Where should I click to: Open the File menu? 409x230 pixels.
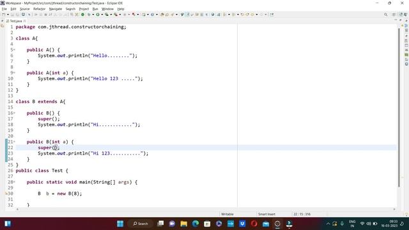pyautogui.click(x=4, y=9)
